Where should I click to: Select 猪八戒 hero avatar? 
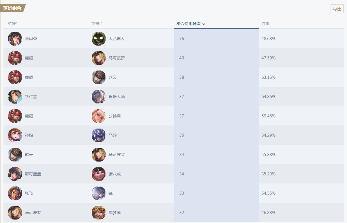[99, 174]
